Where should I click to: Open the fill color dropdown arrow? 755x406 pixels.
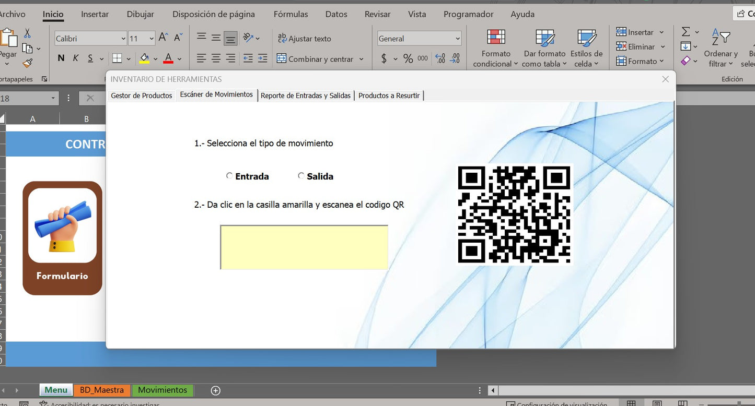[x=155, y=59]
